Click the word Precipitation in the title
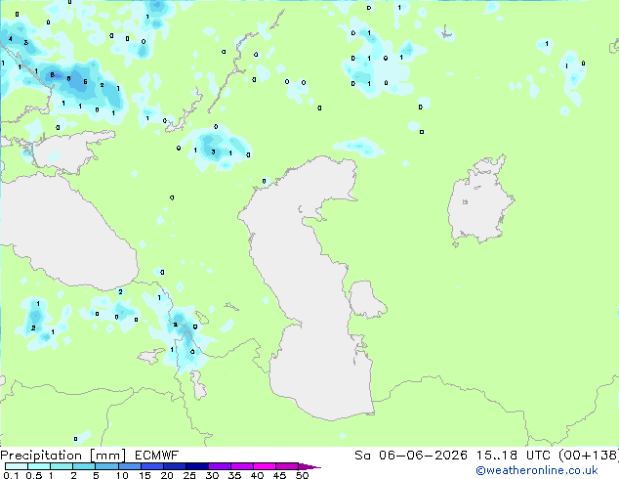The image size is (619, 479). click(41, 456)
